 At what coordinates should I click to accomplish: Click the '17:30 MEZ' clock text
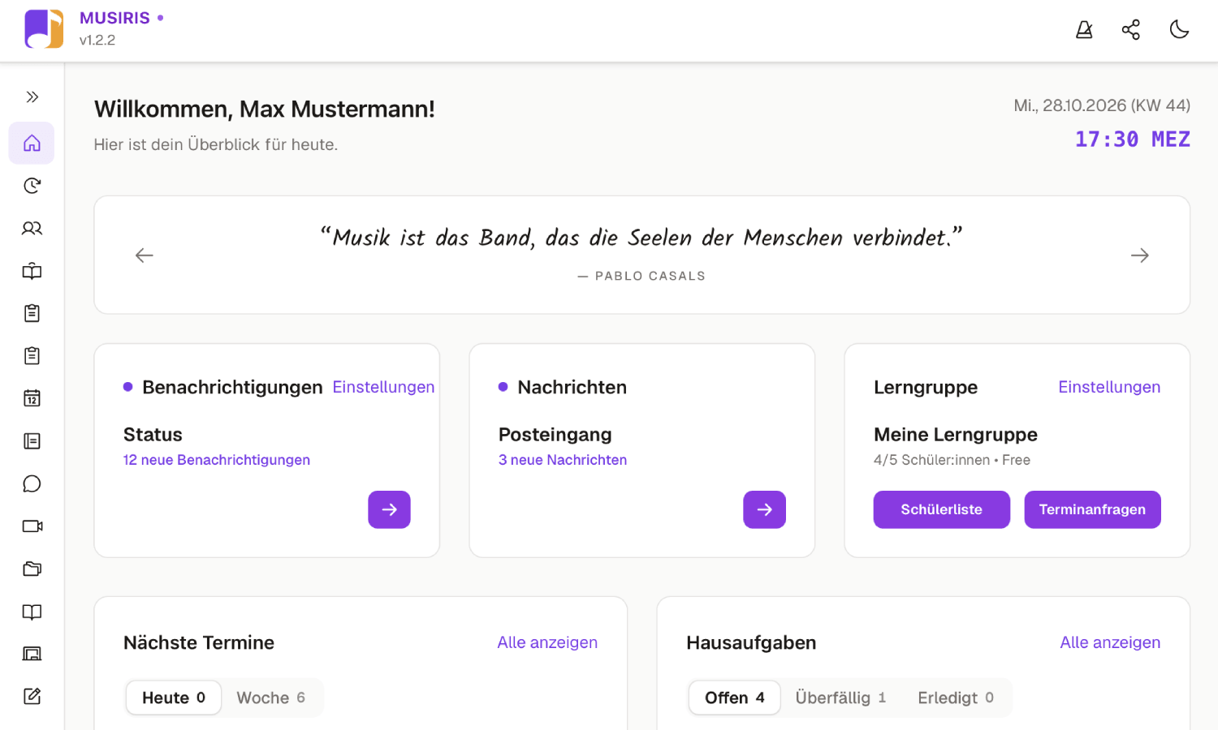tap(1133, 140)
